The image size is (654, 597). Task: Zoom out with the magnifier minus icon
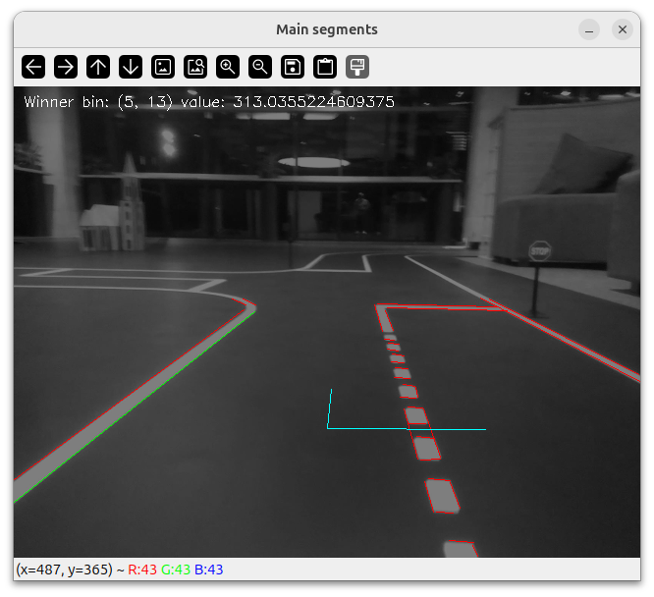pyautogui.click(x=260, y=67)
